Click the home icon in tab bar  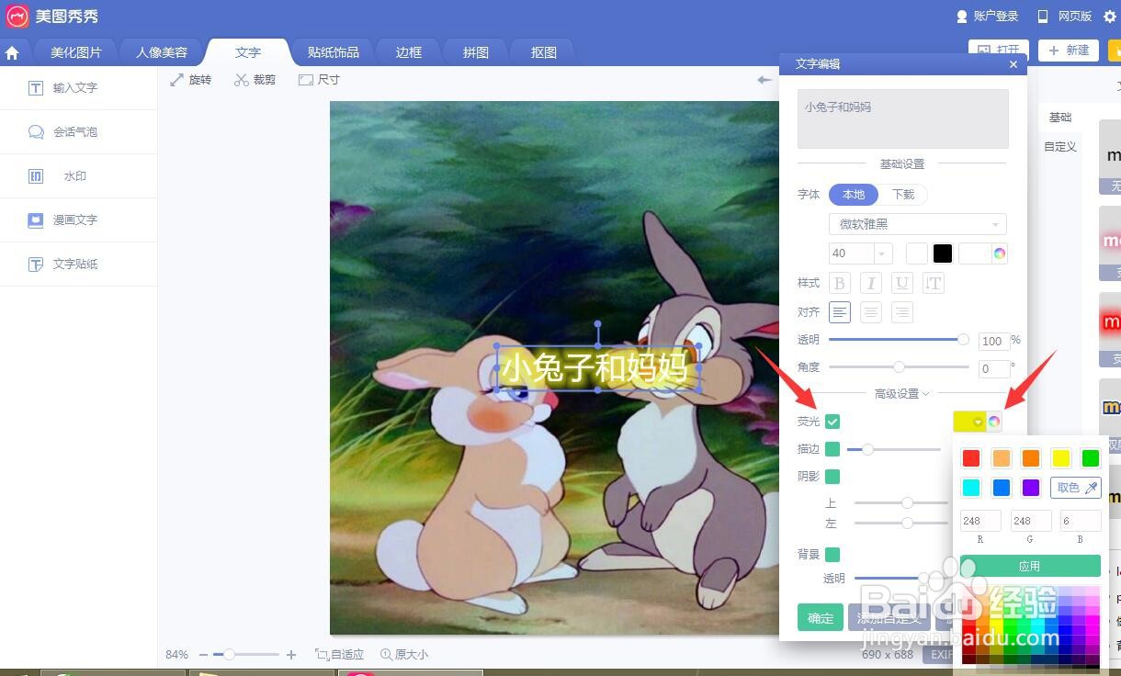tap(12, 53)
